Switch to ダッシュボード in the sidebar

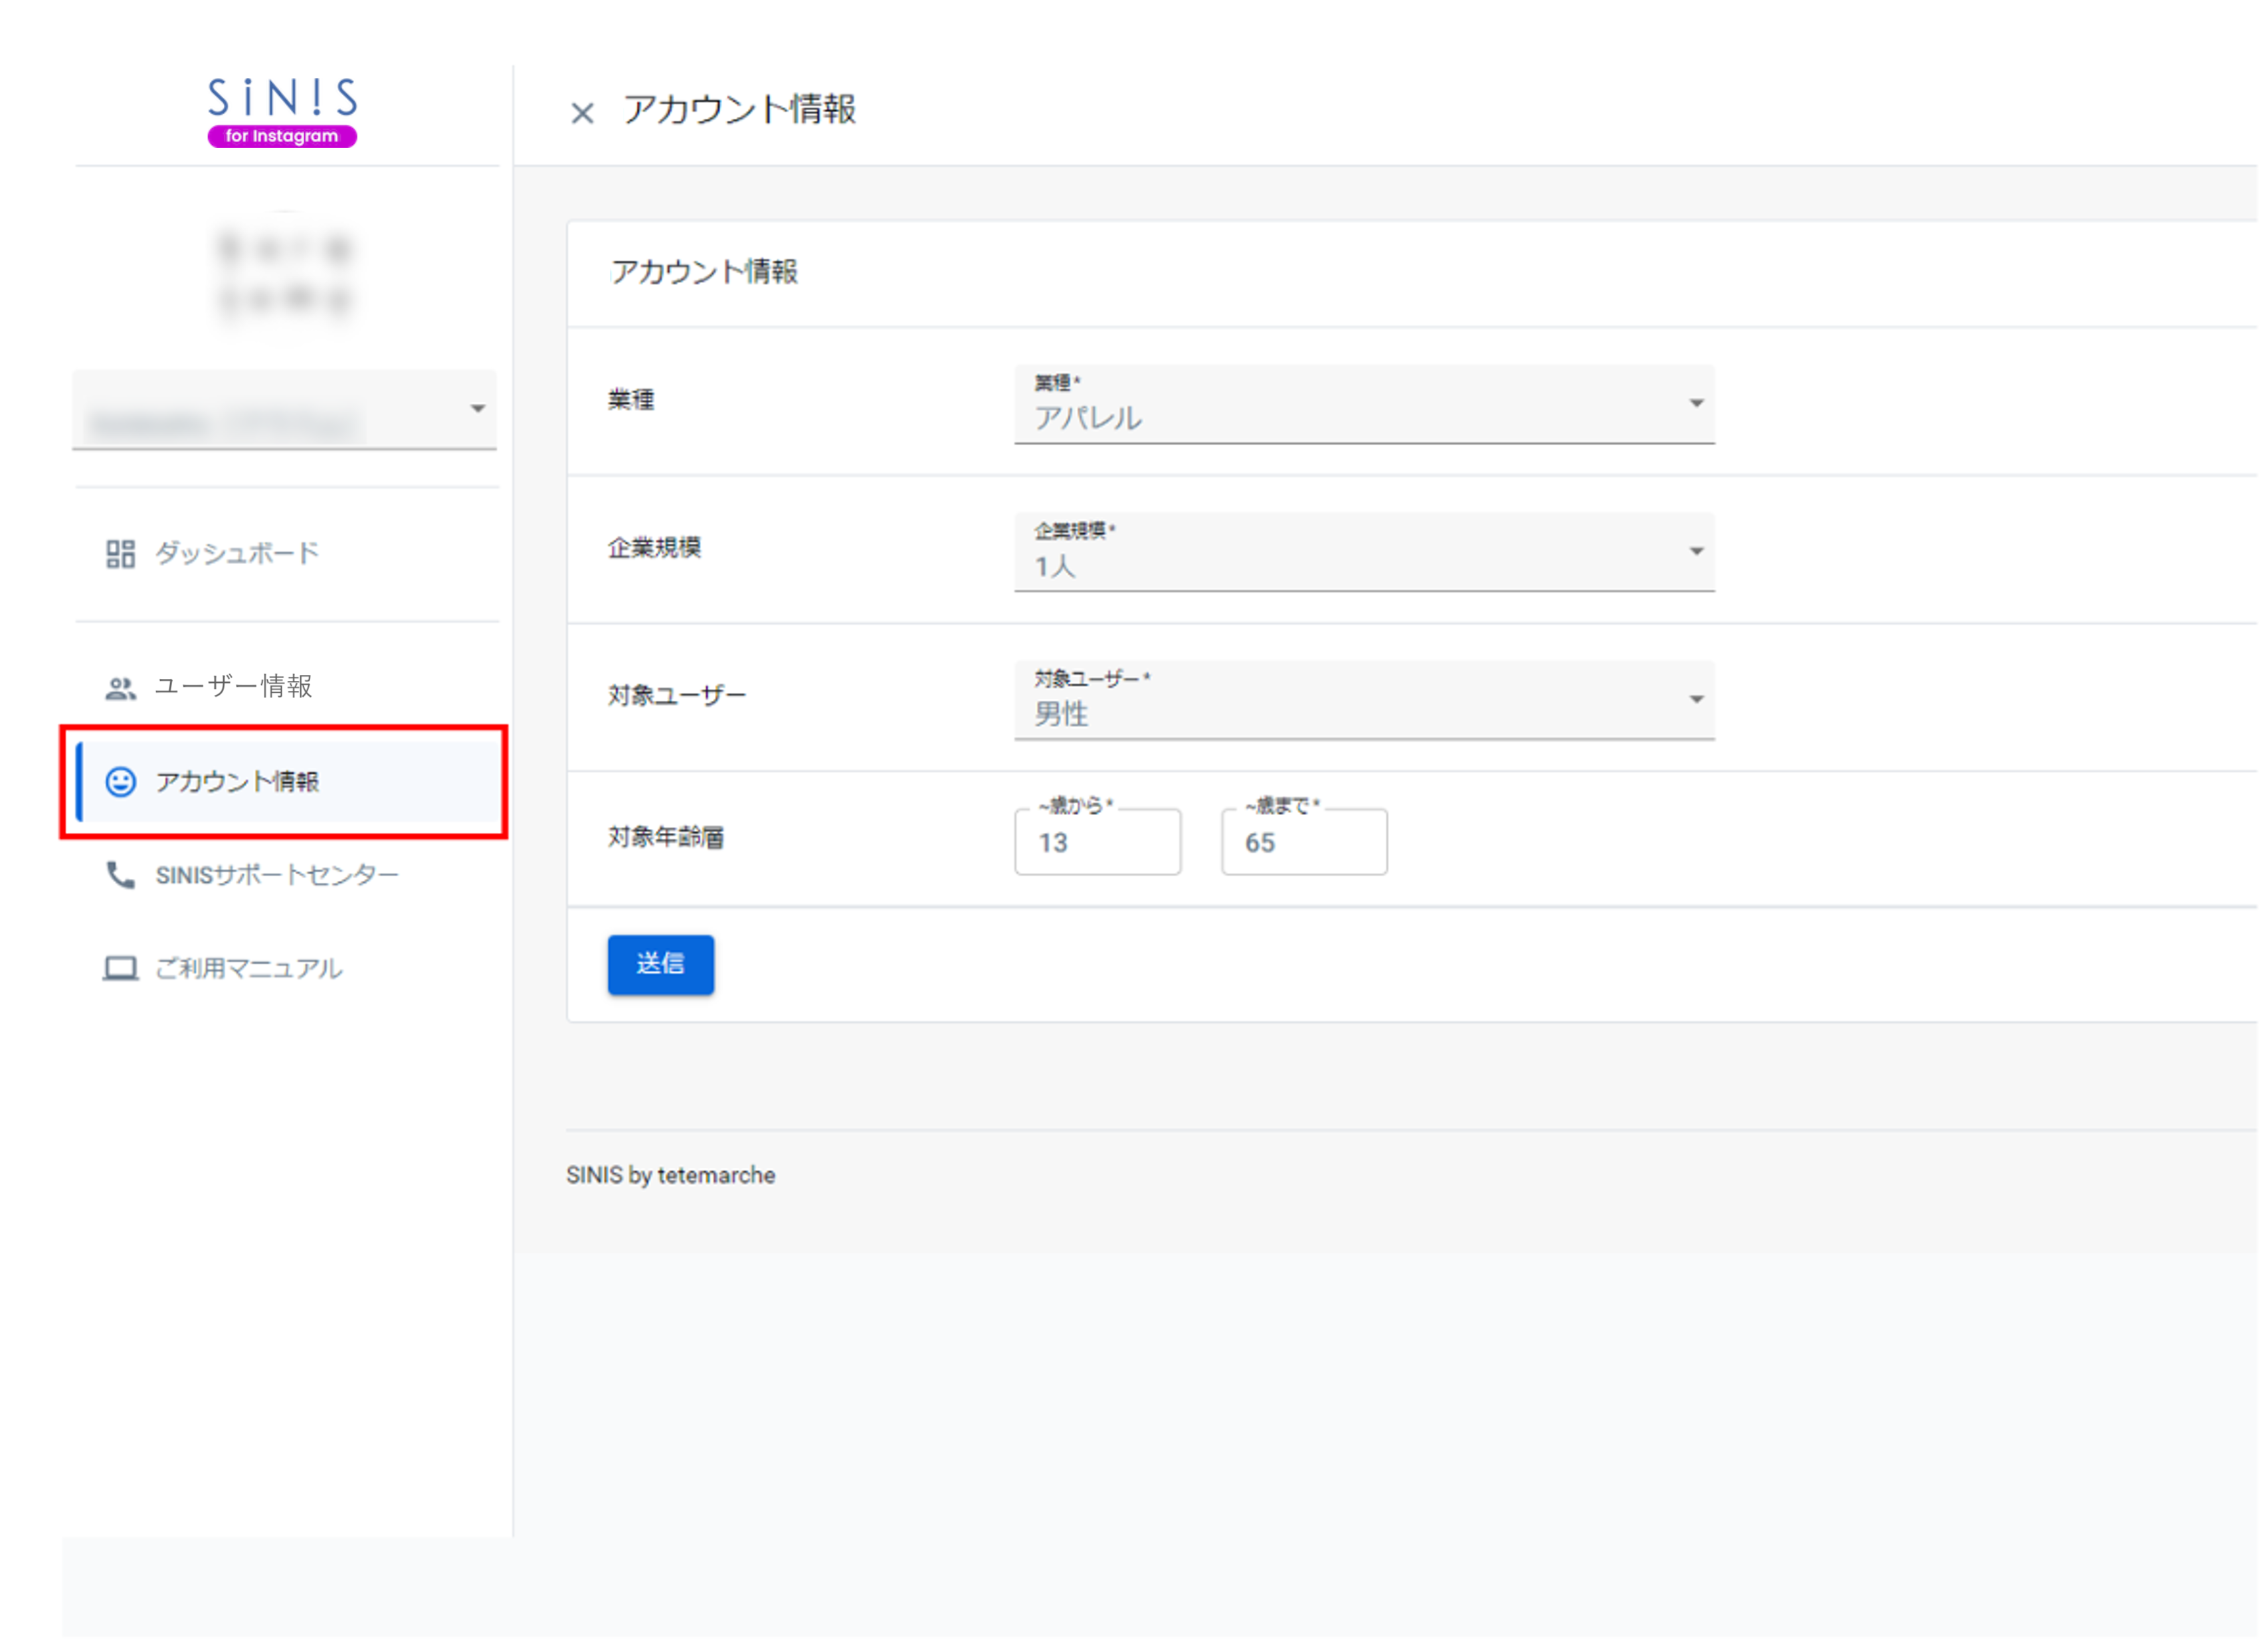[234, 553]
